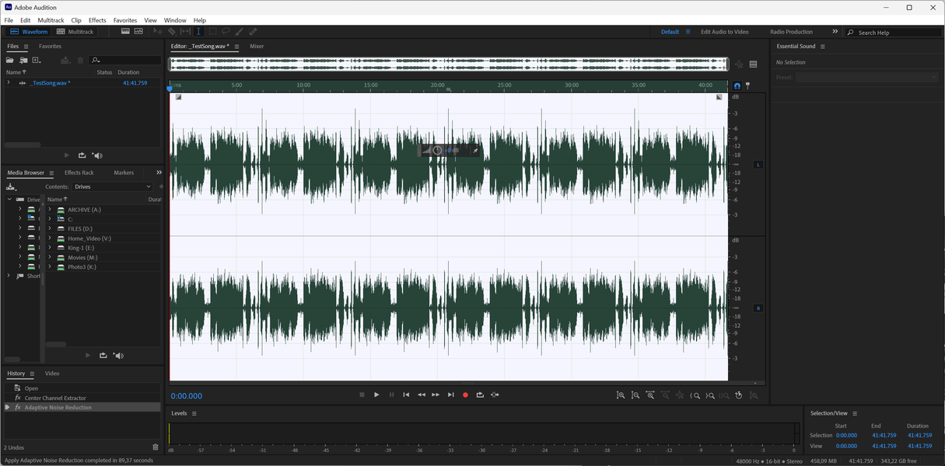Show the Spectral Frequency Display
Image resolution: width=945 pixels, height=466 pixels.
tap(125, 32)
